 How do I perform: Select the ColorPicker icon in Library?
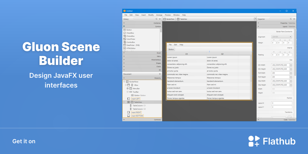click(124, 39)
